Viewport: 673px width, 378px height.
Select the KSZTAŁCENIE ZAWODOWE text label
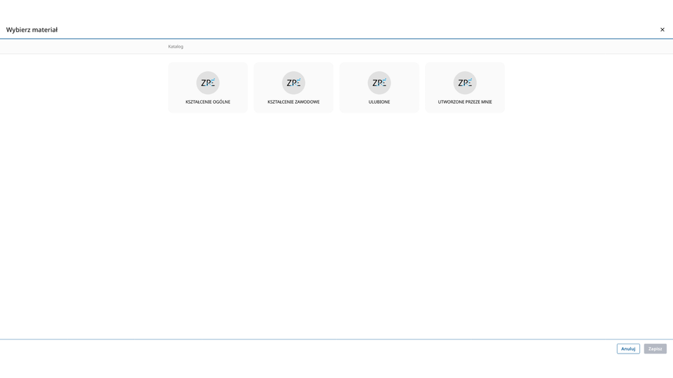click(293, 102)
